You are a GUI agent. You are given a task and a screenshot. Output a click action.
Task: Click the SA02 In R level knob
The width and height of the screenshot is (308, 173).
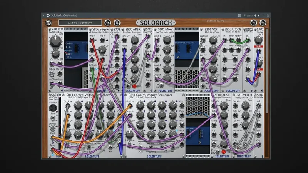(258, 40)
